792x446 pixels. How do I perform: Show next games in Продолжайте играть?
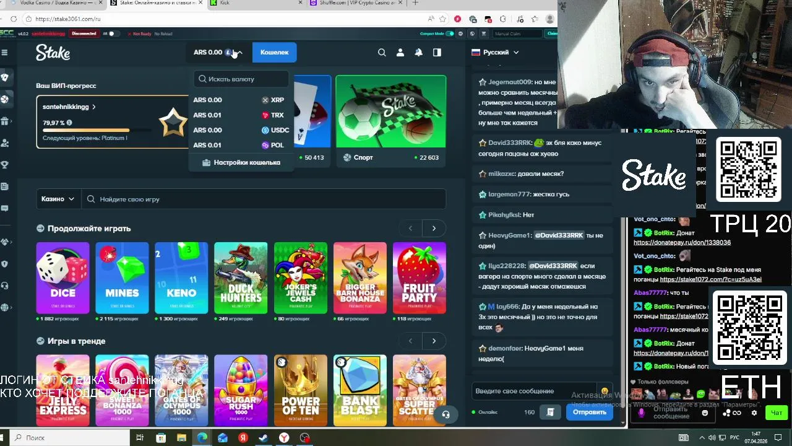[x=434, y=229]
